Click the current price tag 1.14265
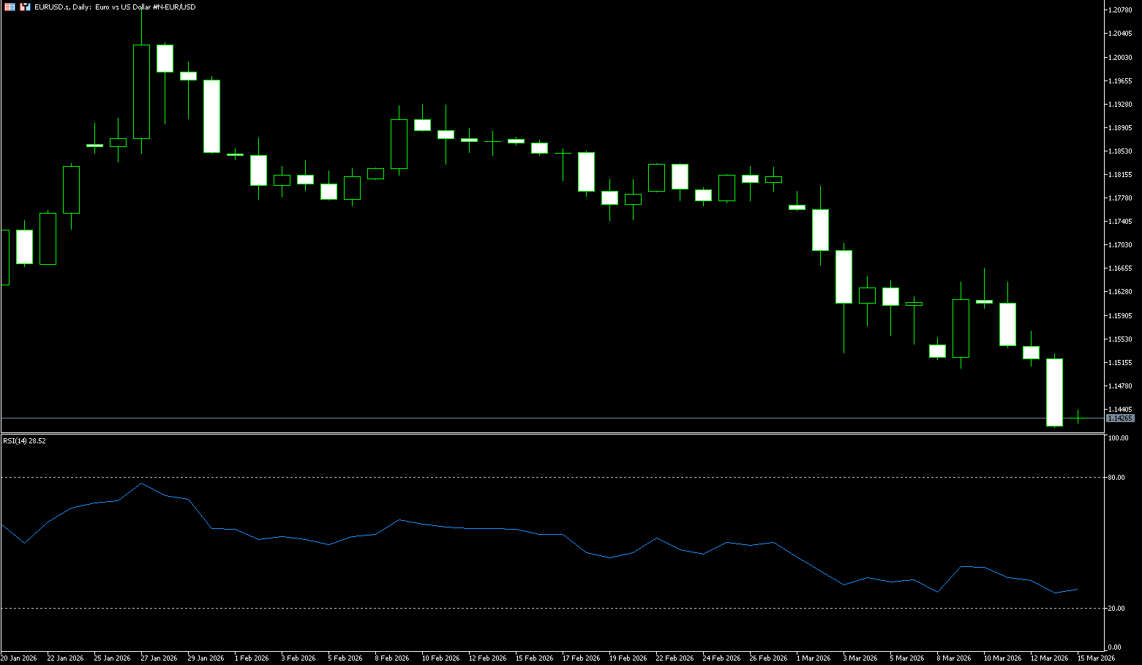Image resolution: width=1142 pixels, height=665 pixels. [1119, 418]
